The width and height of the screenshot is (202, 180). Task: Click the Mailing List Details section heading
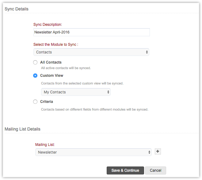(22, 129)
